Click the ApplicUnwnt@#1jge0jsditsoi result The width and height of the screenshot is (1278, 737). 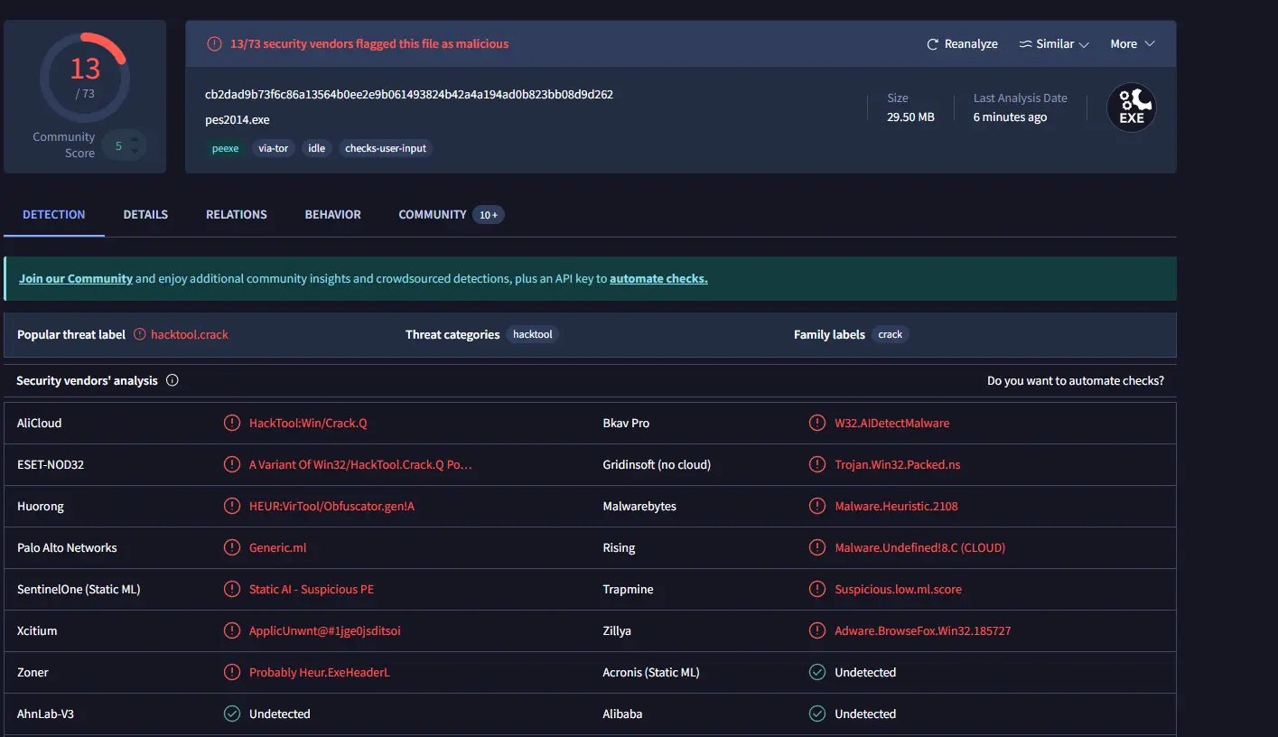pyautogui.click(x=325, y=630)
